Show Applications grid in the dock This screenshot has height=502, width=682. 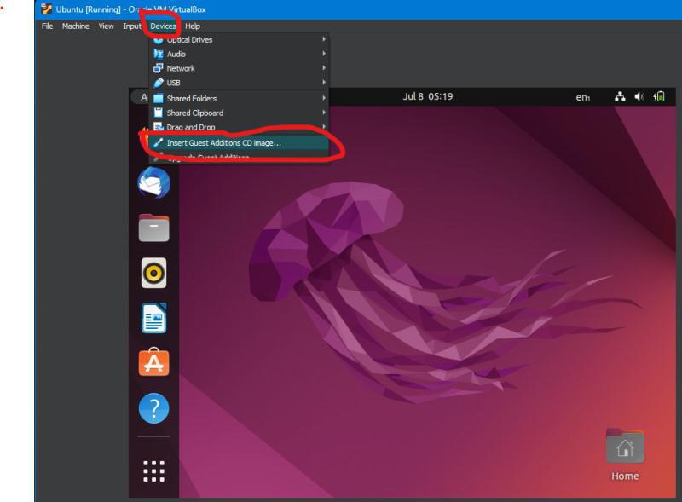153,471
